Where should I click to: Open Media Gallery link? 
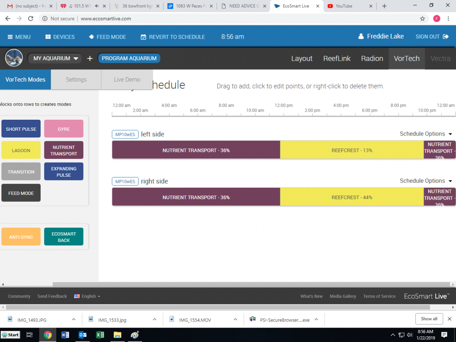pos(343,296)
